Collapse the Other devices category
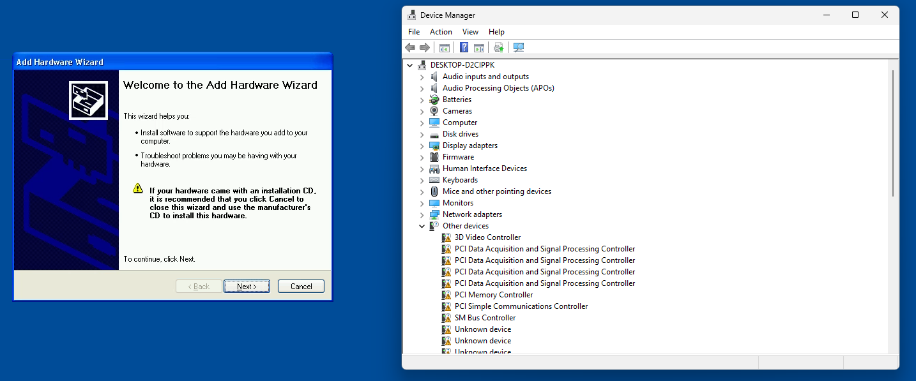The image size is (916, 381). pyautogui.click(x=422, y=226)
